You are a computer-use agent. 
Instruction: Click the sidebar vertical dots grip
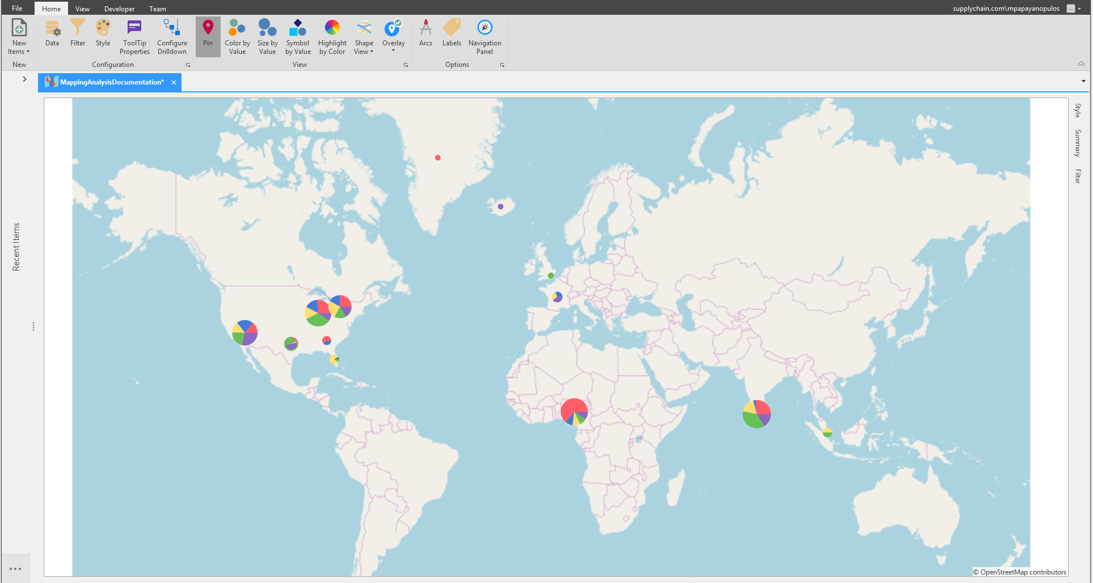(33, 327)
